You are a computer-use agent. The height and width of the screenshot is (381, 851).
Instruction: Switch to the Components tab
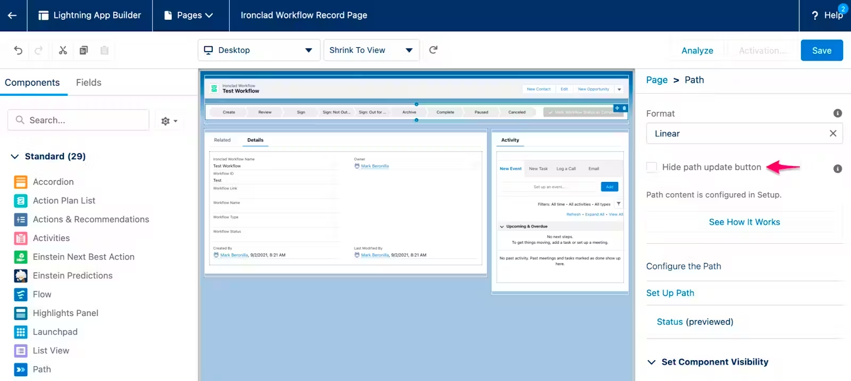click(32, 82)
